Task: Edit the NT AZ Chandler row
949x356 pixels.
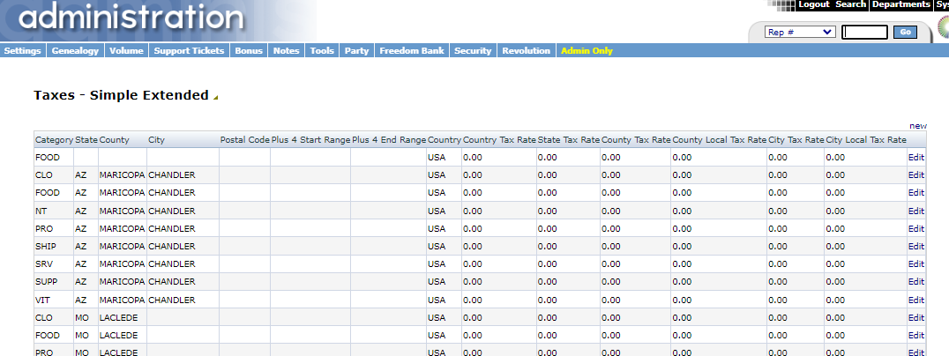Action: (915, 211)
